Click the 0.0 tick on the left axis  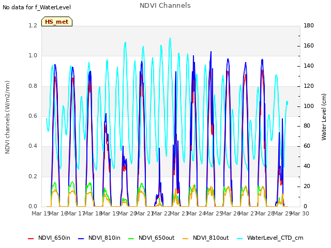click(33, 206)
